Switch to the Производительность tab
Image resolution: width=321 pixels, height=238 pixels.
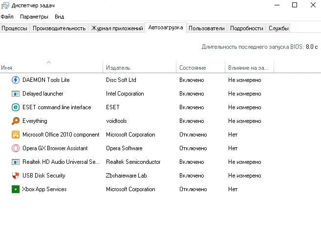(x=59, y=28)
